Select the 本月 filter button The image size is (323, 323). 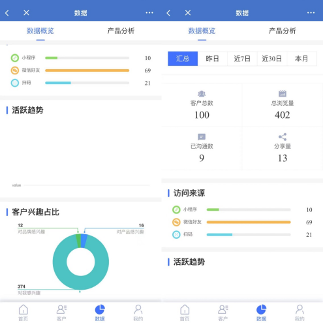click(x=302, y=59)
